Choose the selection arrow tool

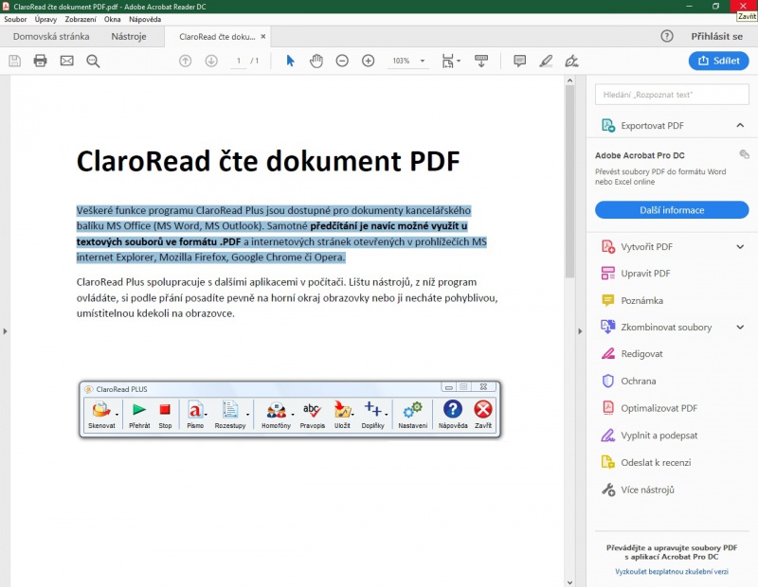pyautogui.click(x=290, y=61)
